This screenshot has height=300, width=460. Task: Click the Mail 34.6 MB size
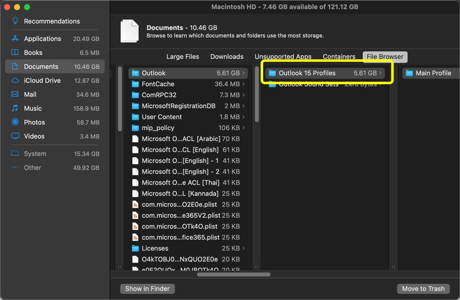(x=88, y=94)
